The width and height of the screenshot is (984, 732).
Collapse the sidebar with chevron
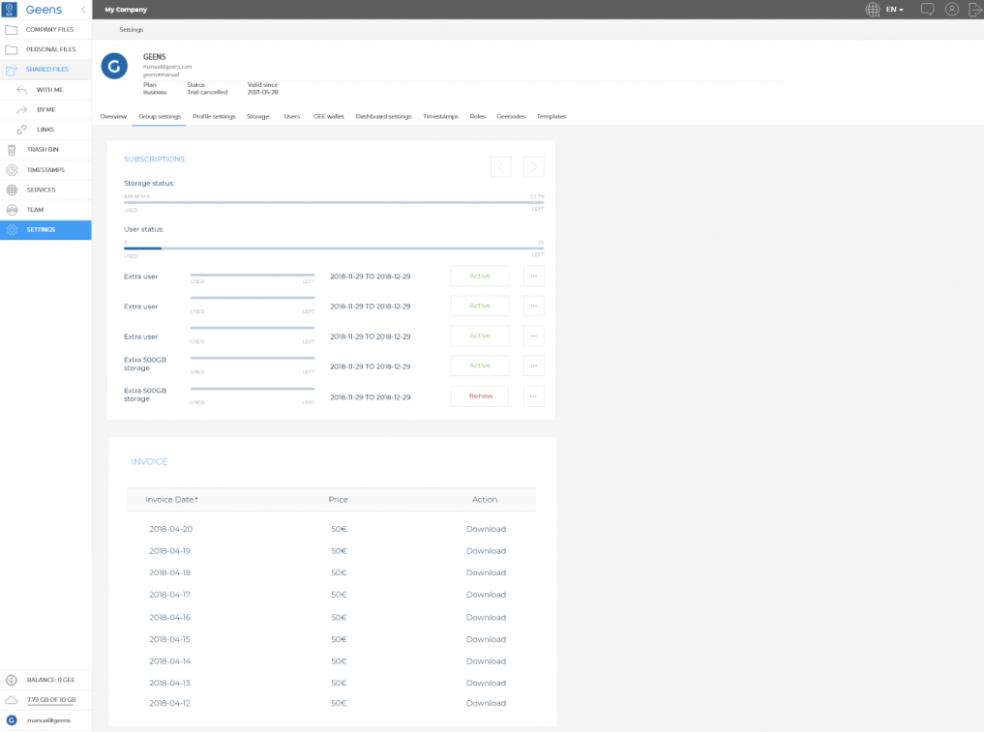(x=83, y=10)
